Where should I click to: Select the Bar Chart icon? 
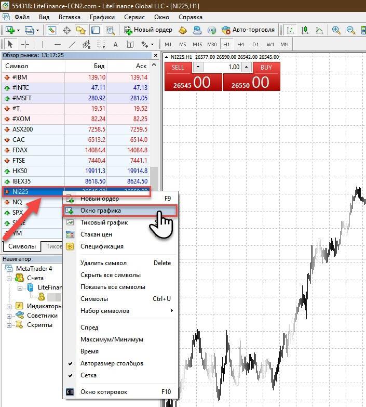pyautogui.click(x=290, y=30)
